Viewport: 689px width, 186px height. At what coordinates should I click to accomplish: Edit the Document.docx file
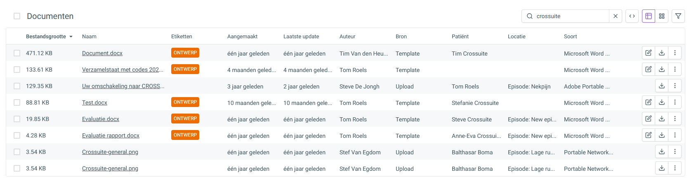point(649,53)
